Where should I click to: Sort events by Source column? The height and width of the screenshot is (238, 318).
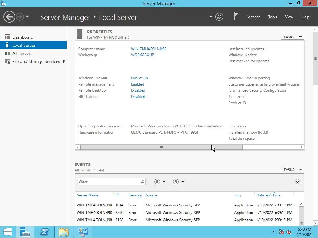[151, 195]
